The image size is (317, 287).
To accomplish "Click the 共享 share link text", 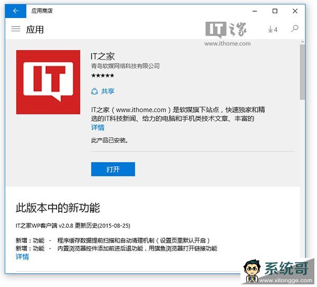I will (x=108, y=91).
